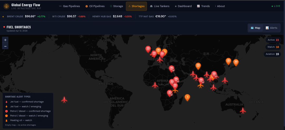Open the About page
This screenshot has width=285, height=130.
point(220,6)
